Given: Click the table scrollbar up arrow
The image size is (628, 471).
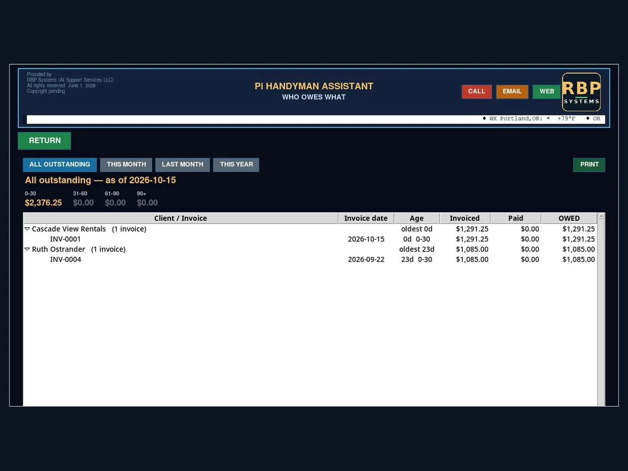Looking at the screenshot, I should pyautogui.click(x=601, y=216).
